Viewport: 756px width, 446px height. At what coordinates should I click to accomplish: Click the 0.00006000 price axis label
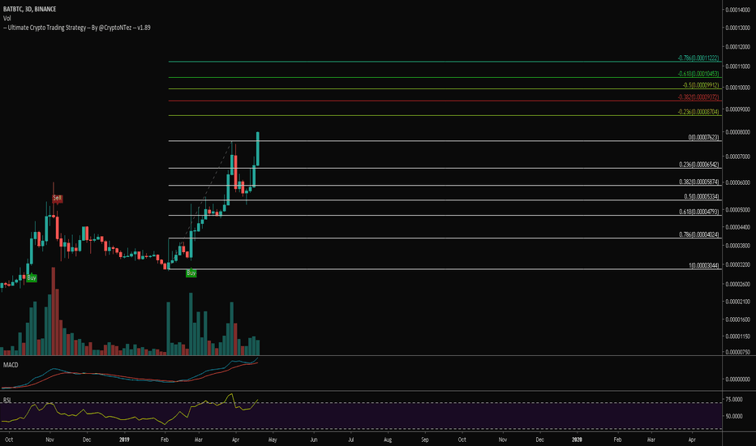pos(737,182)
